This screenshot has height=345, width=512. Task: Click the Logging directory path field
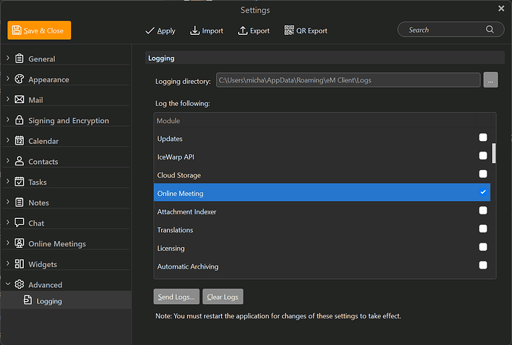coord(348,80)
